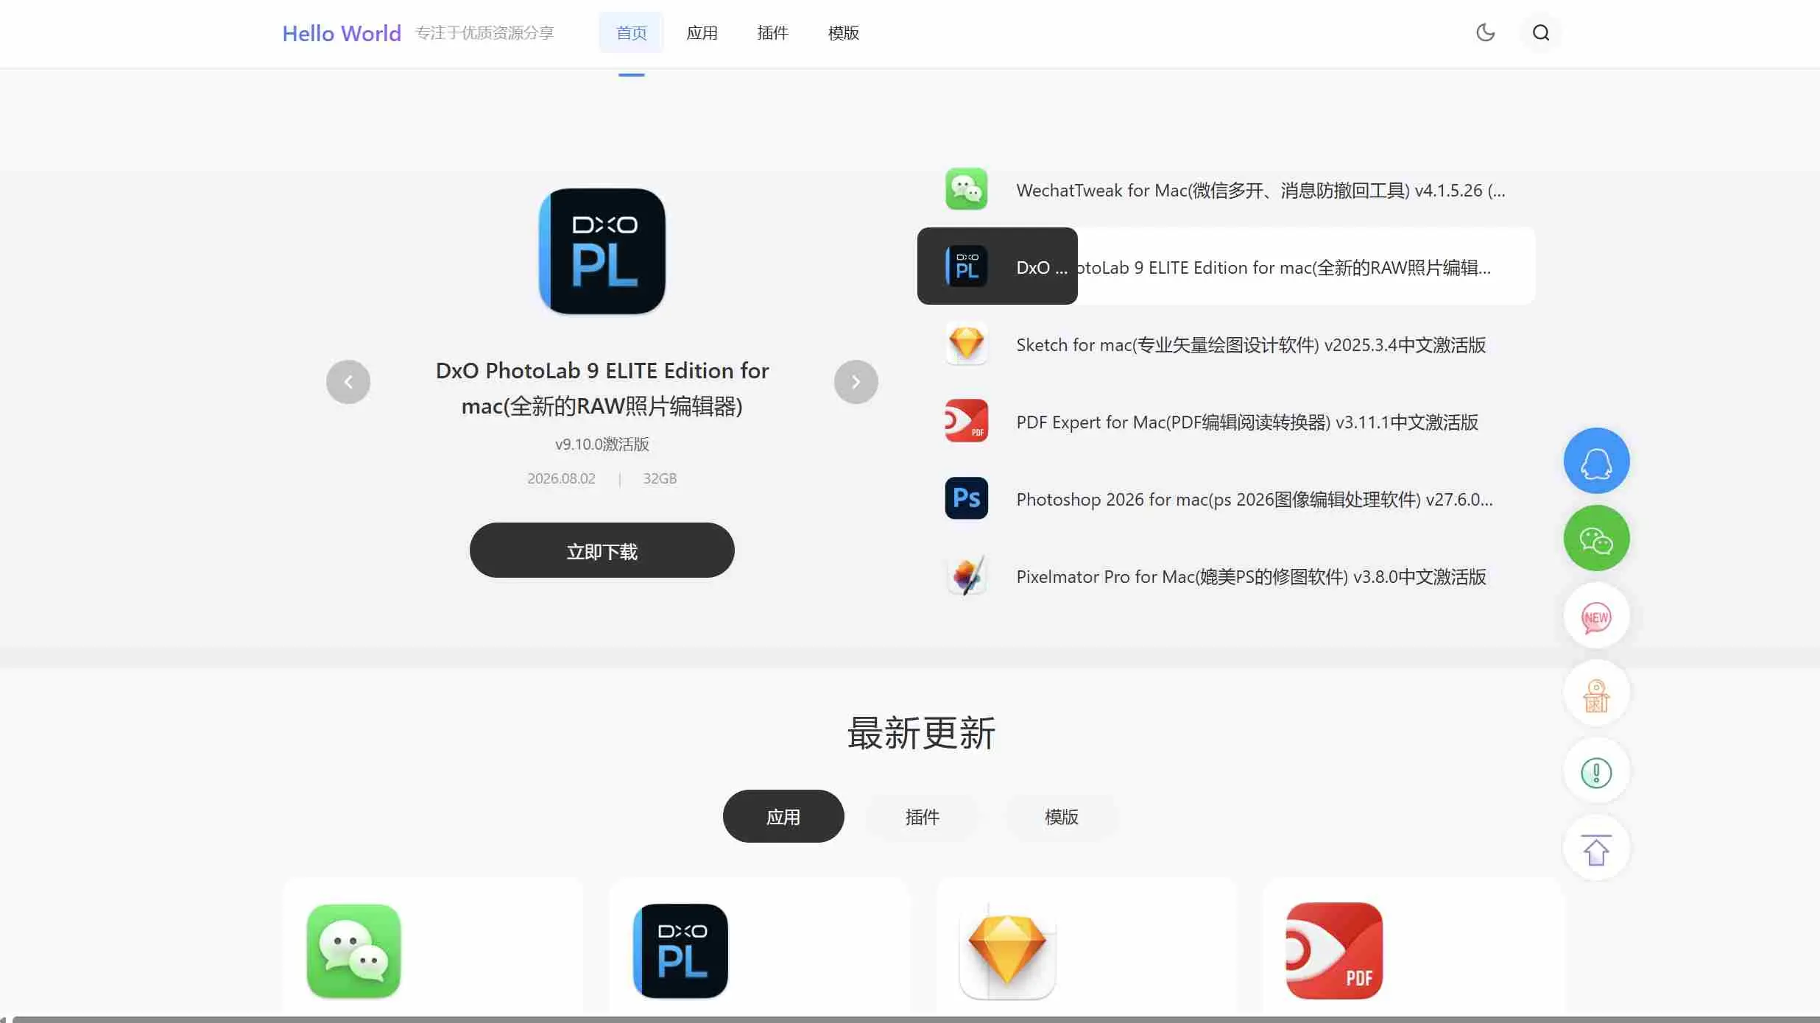Image resolution: width=1820 pixels, height=1023 pixels.
Task: Go to the previous carousel slide
Action: (348, 382)
